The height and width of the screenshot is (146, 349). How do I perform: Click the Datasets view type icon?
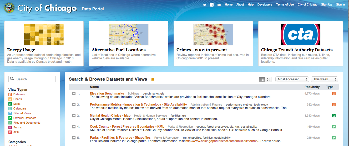point(10,94)
